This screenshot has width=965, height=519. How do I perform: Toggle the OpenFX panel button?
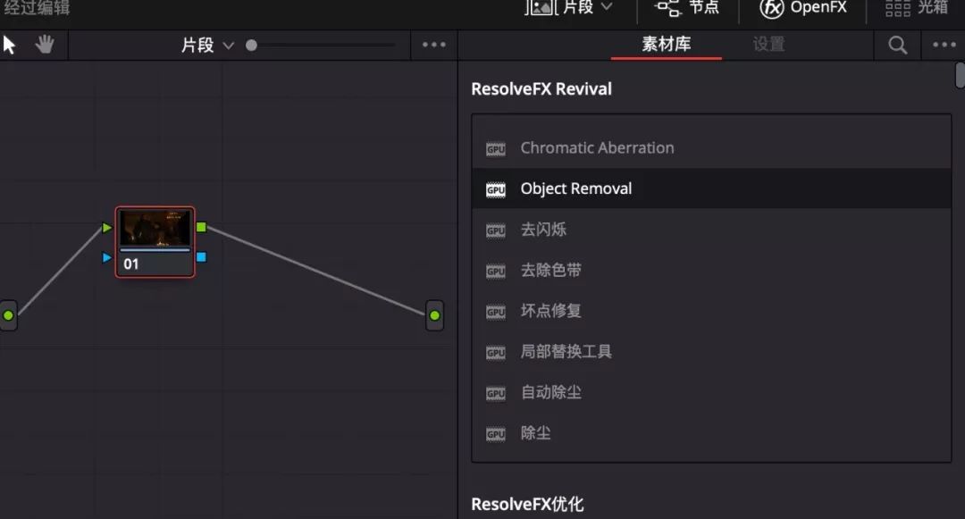(803, 7)
